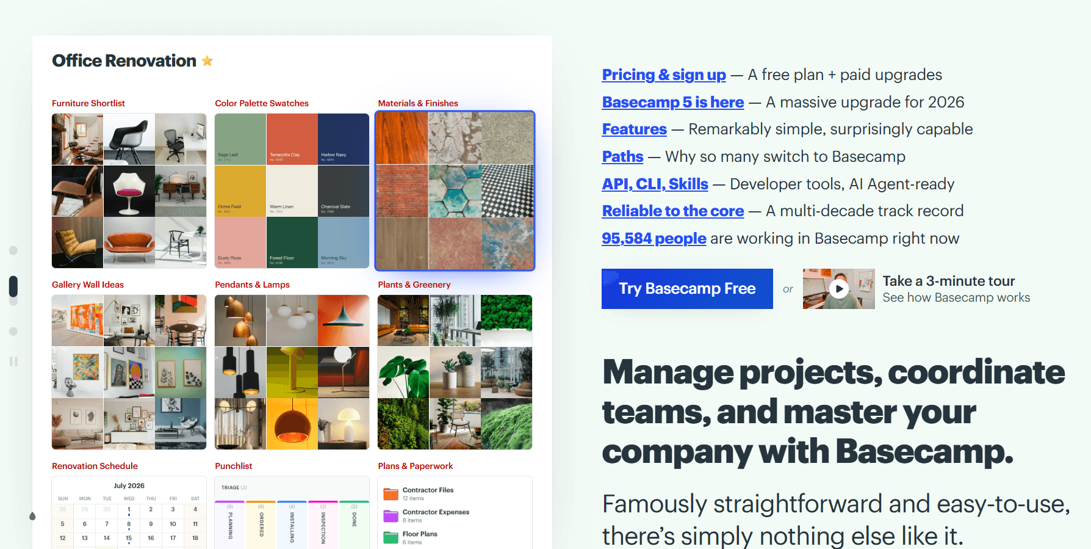Play the 3-minute tour video
Viewport: 1091px width, 549px height.
coord(839,289)
